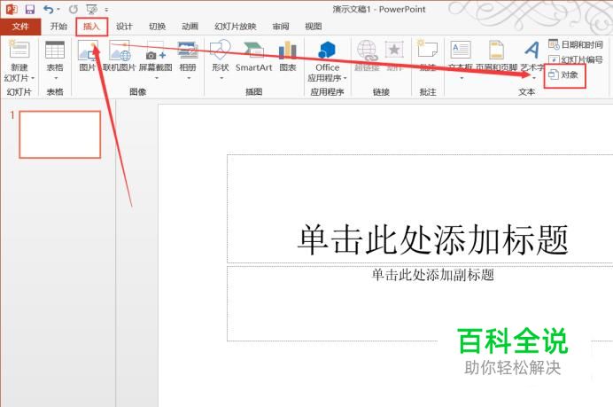Expand the 相册 dropdown arrow

coord(189,78)
